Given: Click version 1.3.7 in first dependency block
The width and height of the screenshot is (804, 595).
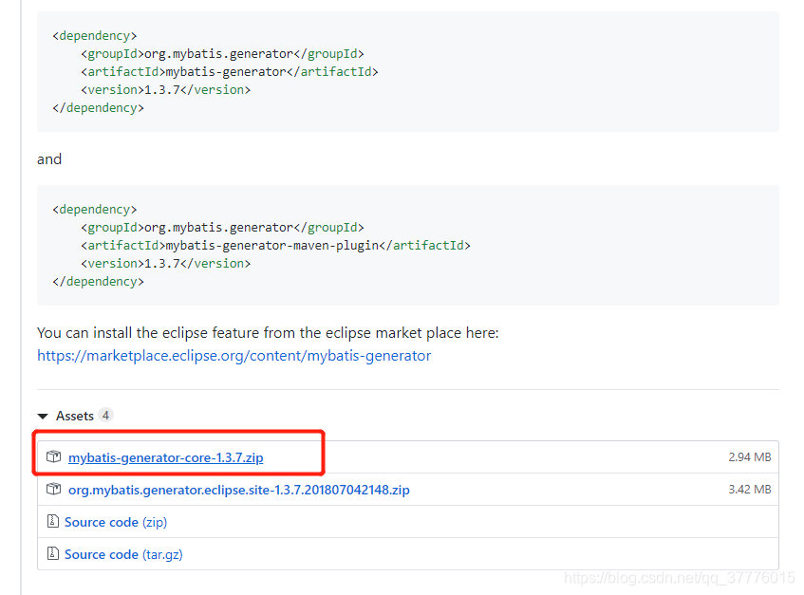Looking at the screenshot, I should 165,90.
